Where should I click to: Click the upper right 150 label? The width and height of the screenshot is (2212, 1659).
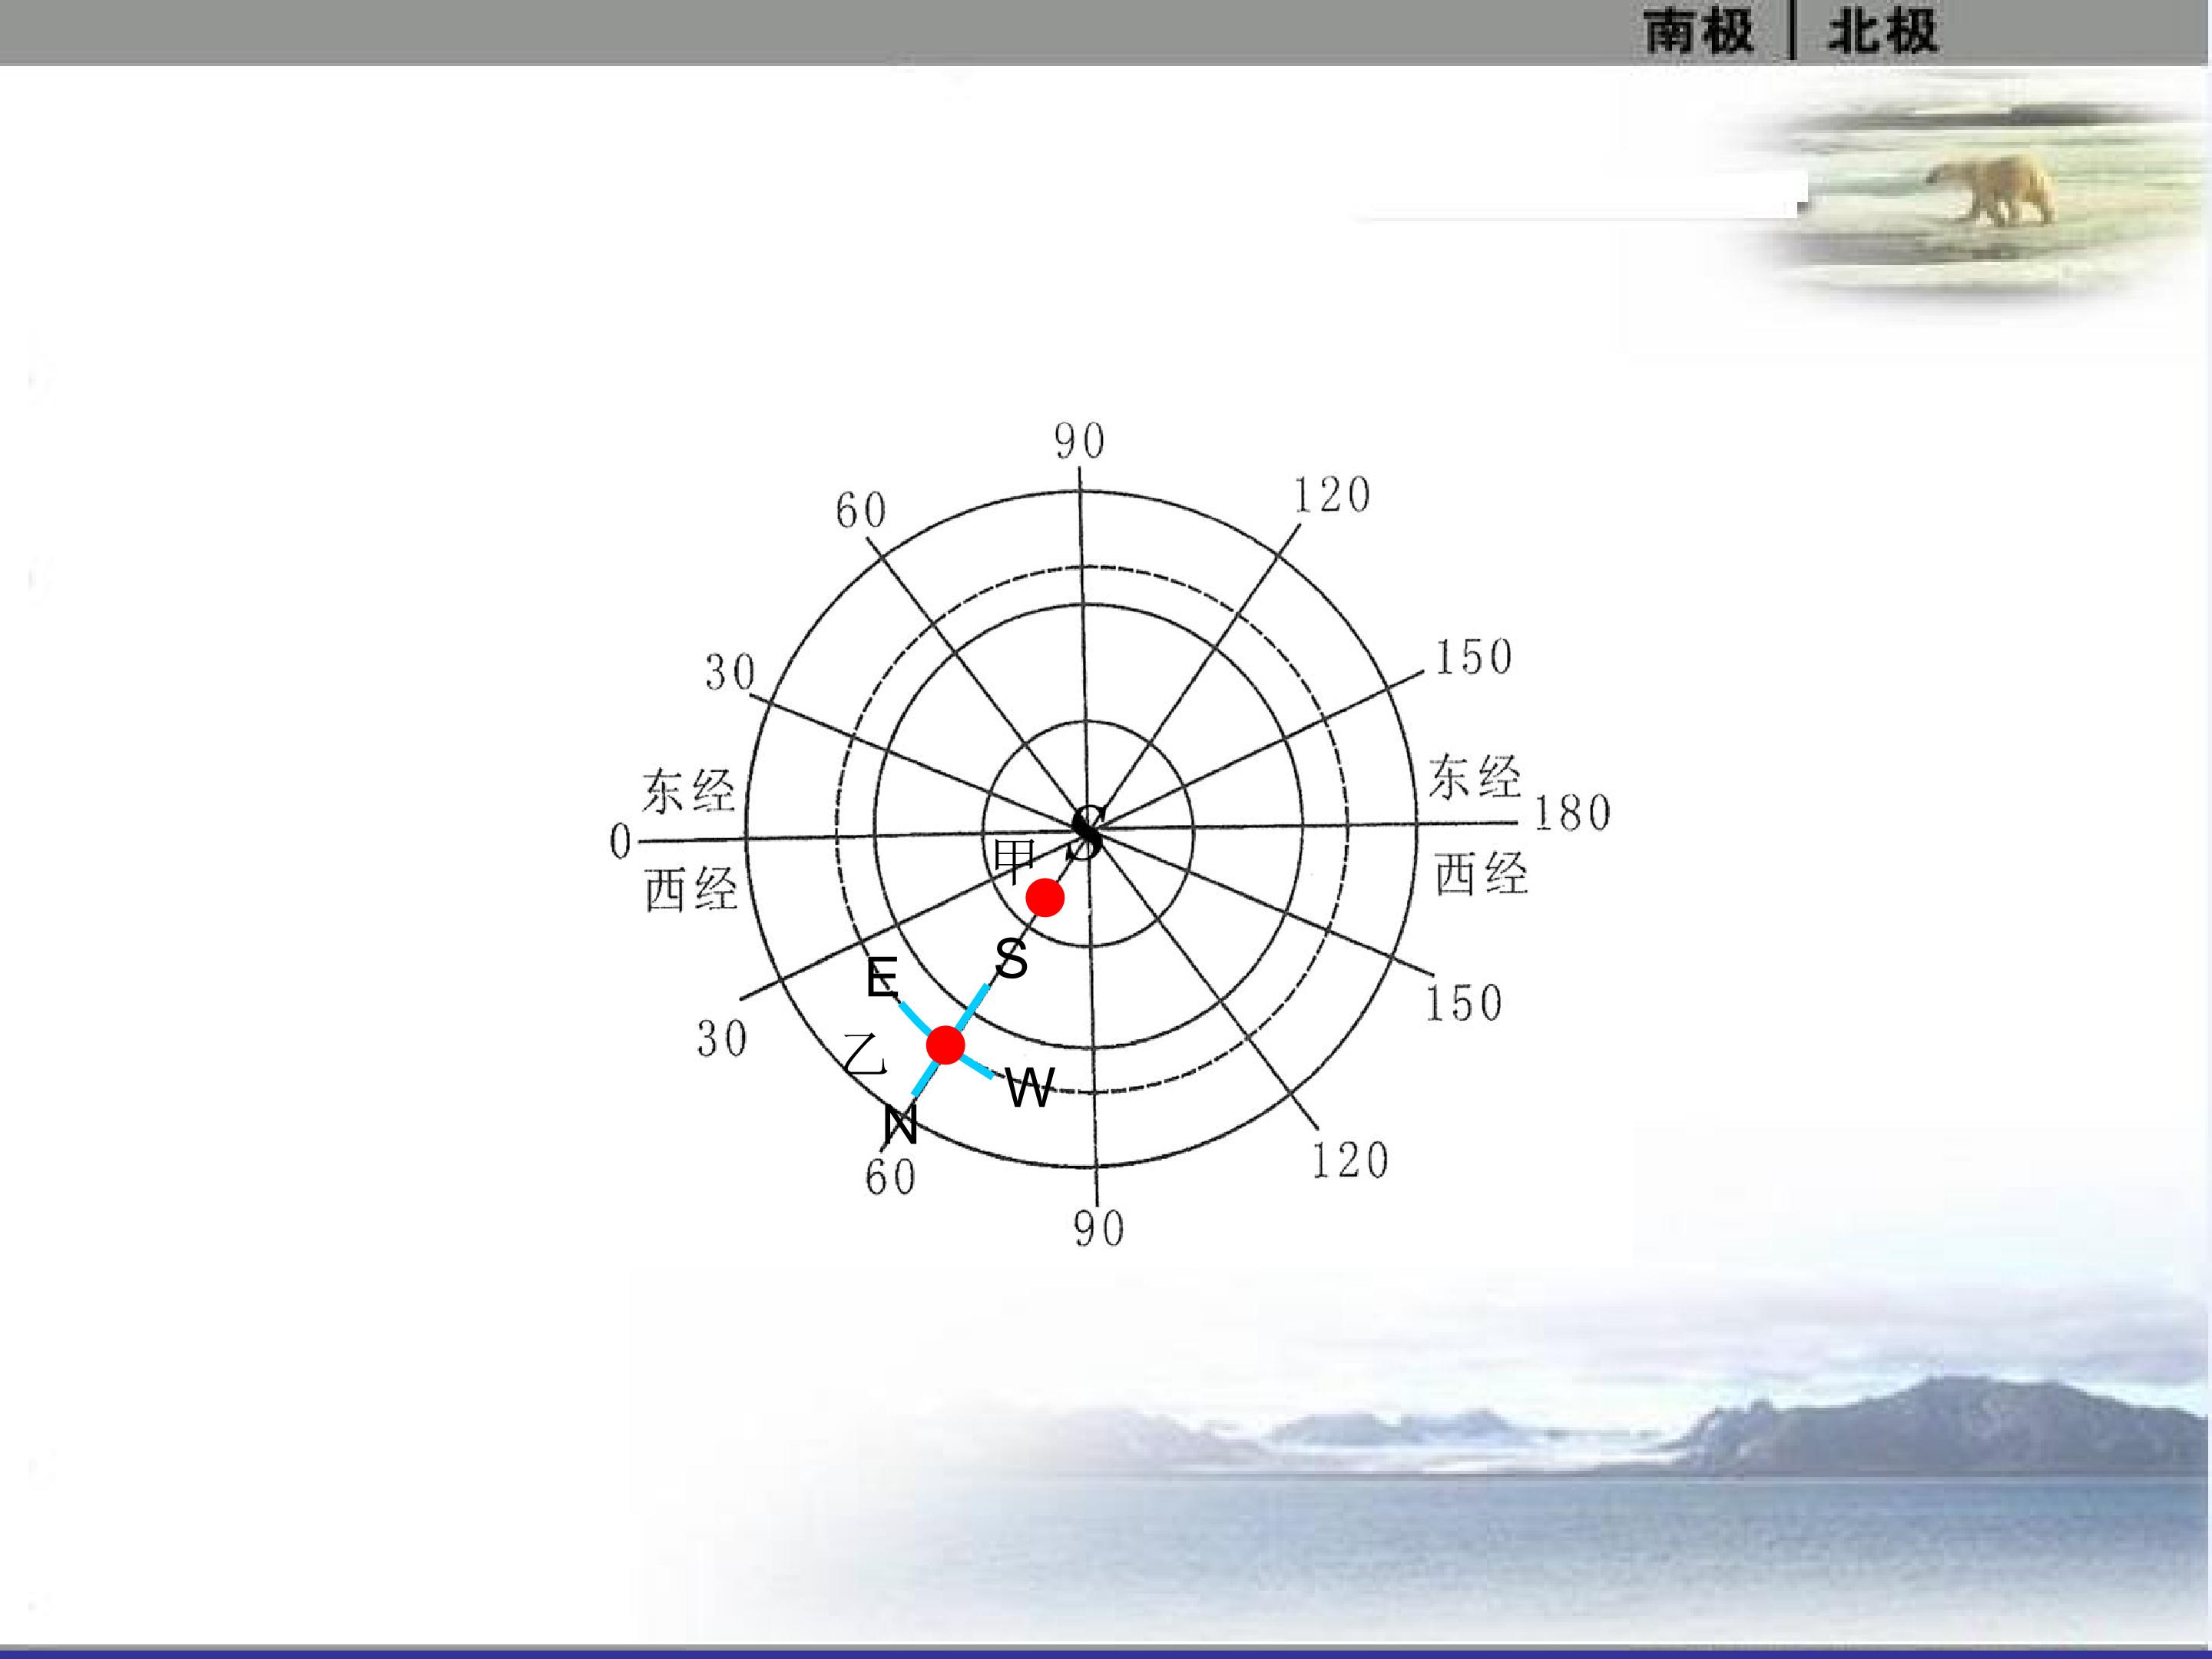point(1474,657)
